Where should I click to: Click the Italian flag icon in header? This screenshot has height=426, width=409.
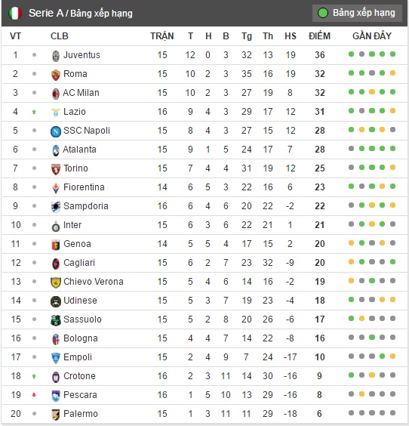pos(15,13)
